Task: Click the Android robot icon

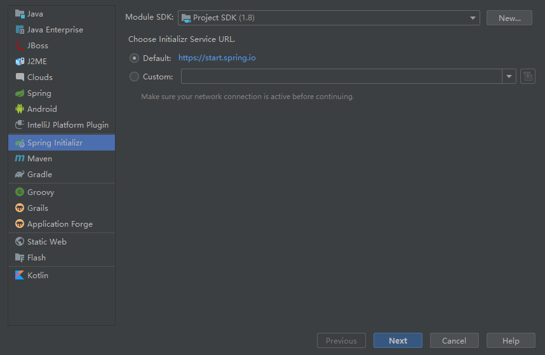Action: pos(20,109)
